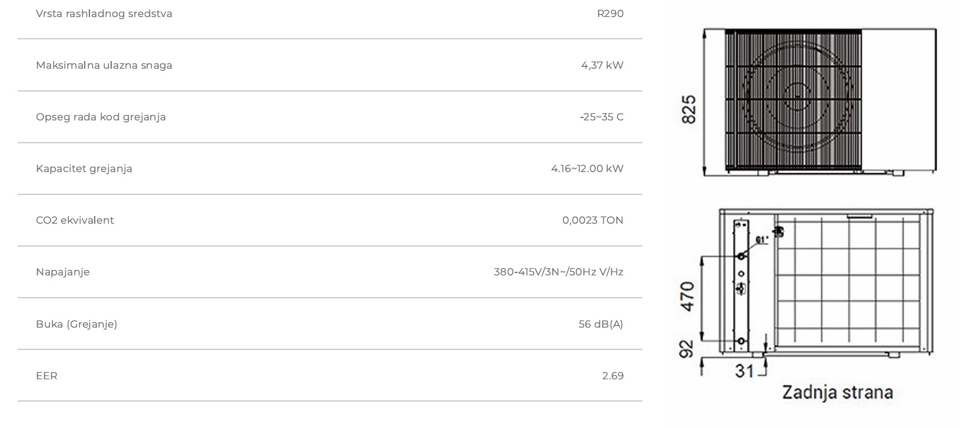Click the 'Opseg rada kod grejanja' label
Screen dimensions: 960x428
click(101, 117)
